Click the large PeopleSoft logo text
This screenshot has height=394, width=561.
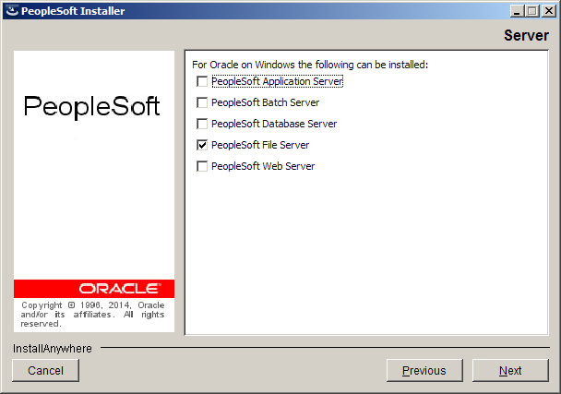91,106
